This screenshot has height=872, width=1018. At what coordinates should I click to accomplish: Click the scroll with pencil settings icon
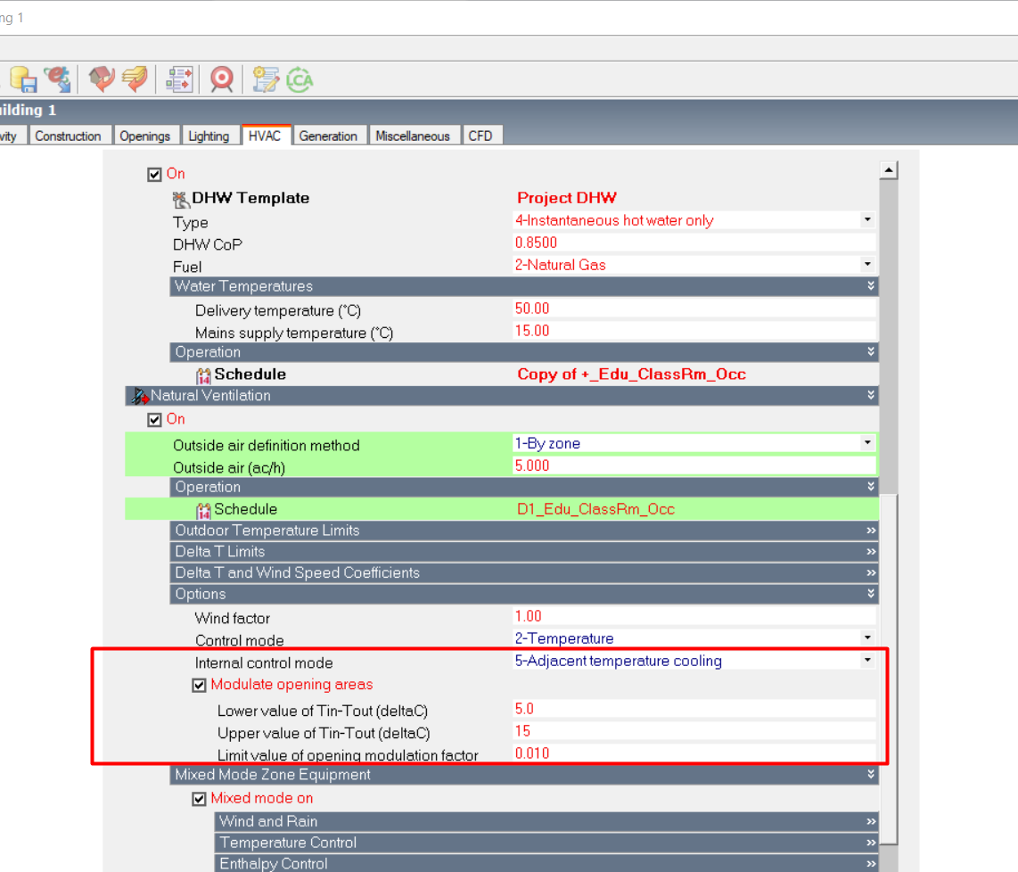click(266, 79)
